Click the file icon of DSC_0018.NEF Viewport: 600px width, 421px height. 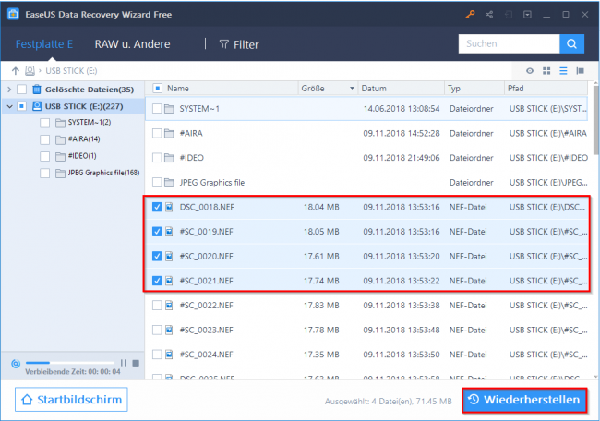(x=169, y=207)
